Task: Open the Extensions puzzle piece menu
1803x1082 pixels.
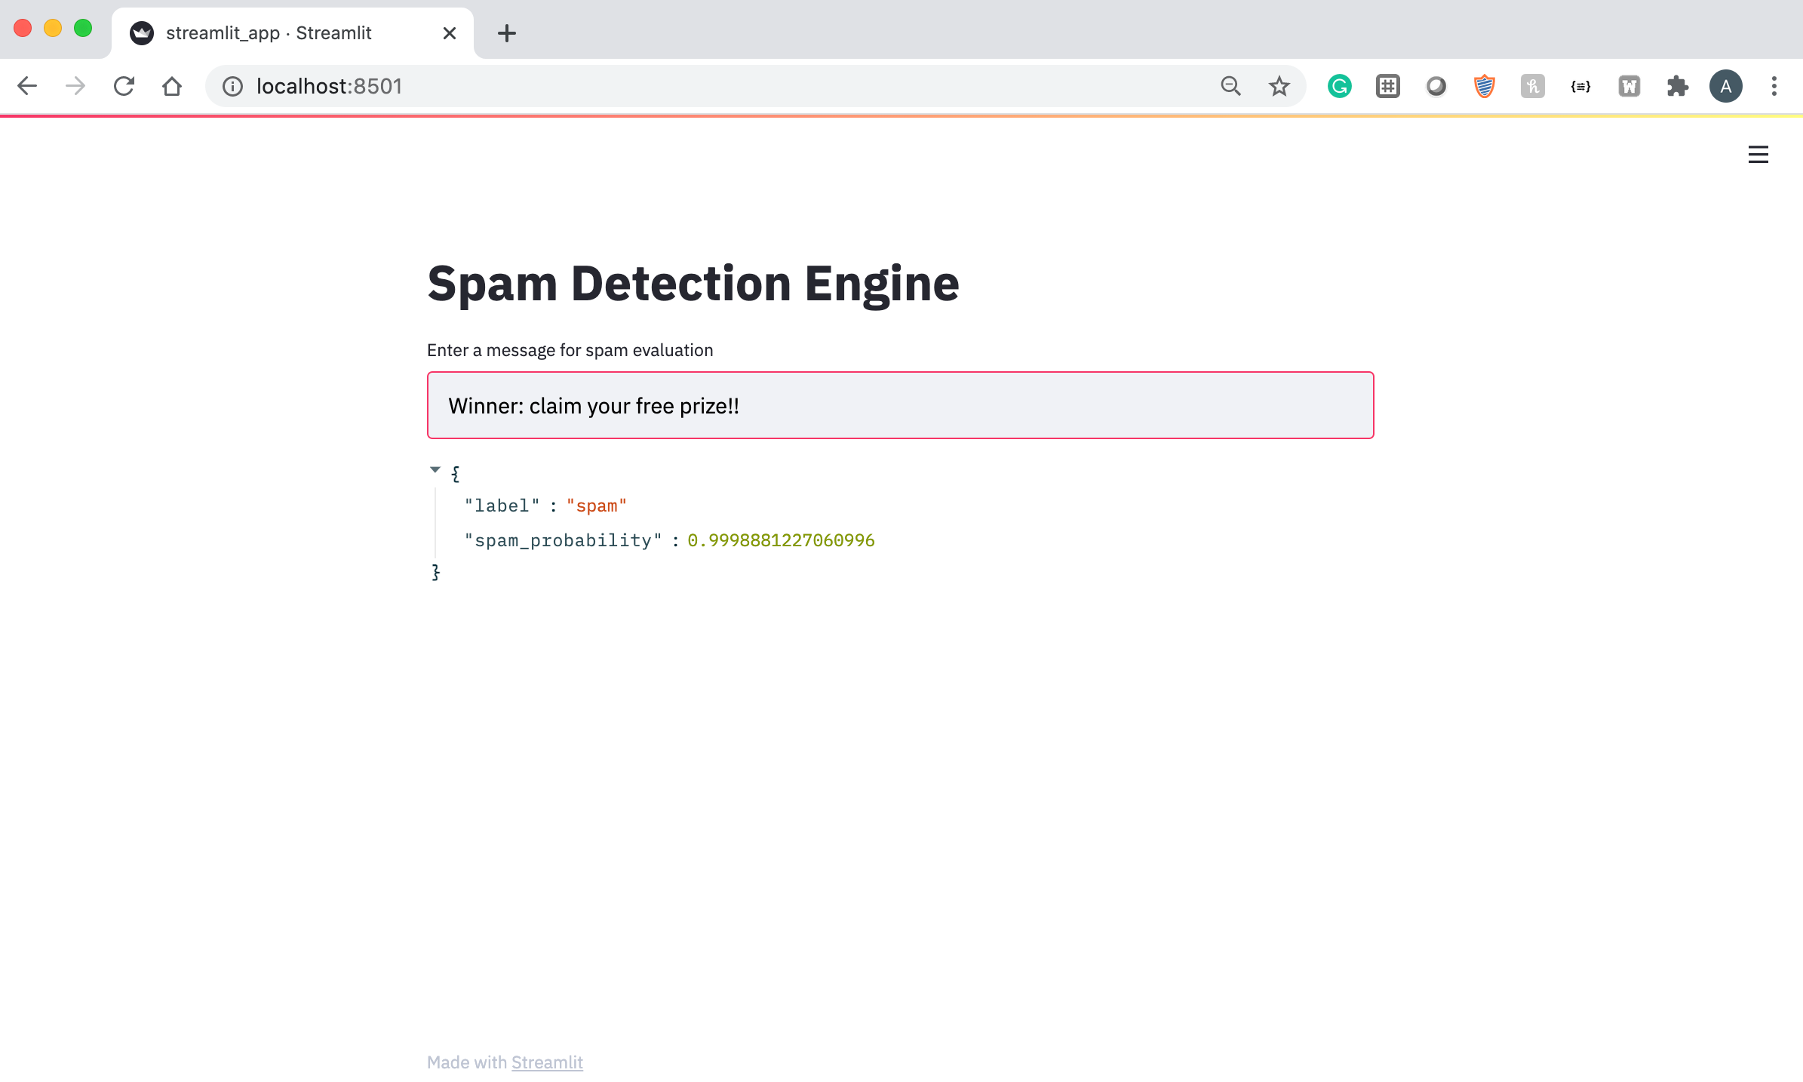Action: coord(1677,87)
